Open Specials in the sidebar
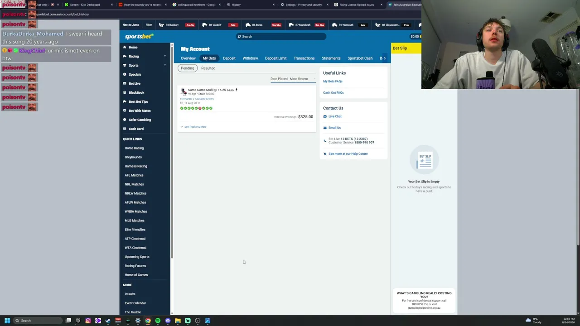The image size is (580, 326). pyautogui.click(x=135, y=74)
